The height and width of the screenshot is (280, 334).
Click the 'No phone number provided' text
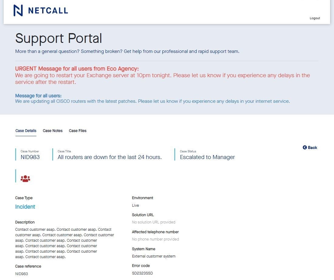(x=155, y=239)
